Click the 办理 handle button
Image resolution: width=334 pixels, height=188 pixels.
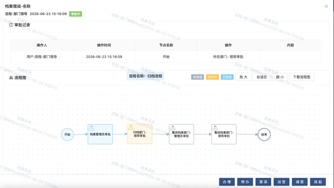pyautogui.click(x=227, y=182)
